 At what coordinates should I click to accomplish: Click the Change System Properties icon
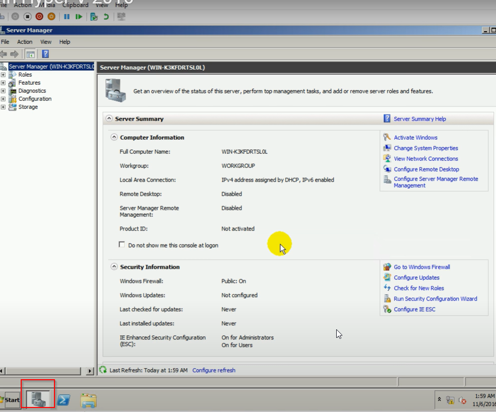pyautogui.click(x=387, y=148)
